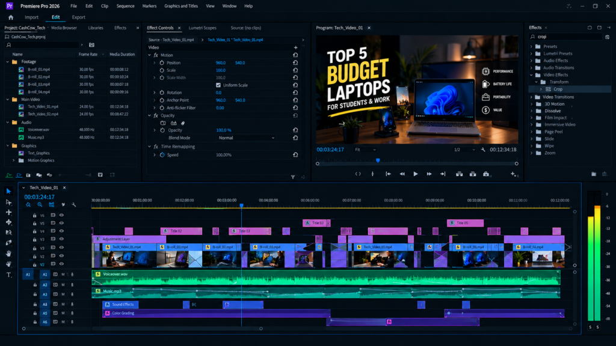This screenshot has height=346, width=616.
Task: Click the Import workspace tab
Action: tap(31, 17)
